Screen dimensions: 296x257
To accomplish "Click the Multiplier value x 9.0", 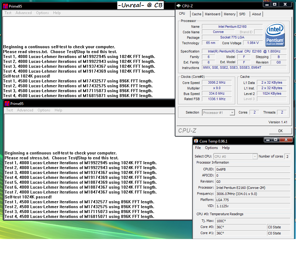I will tap(217, 88).
